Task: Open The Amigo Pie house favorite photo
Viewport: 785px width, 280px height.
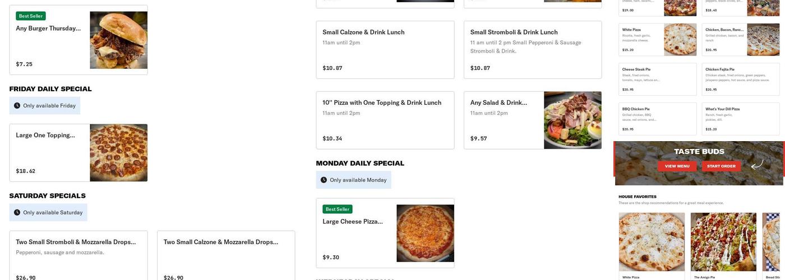Action: tap(723, 242)
